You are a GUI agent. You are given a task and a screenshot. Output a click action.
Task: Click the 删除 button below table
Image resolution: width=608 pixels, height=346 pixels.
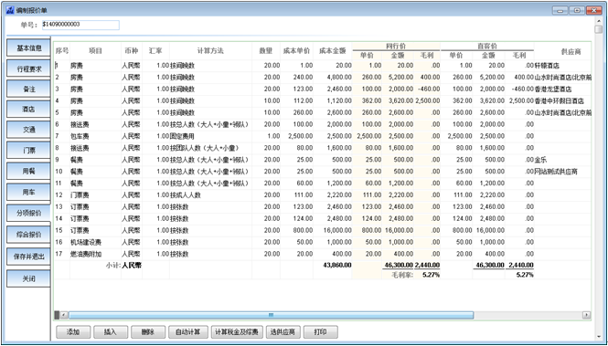(x=148, y=332)
